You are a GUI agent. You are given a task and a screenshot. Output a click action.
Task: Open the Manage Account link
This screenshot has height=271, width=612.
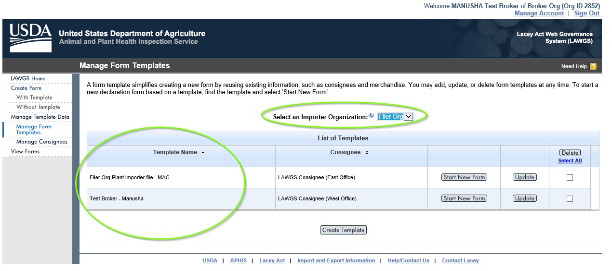539,13
